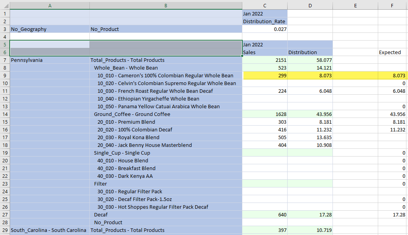Screen dimensions: 408x235
Task: Click the select-all corner of the sheet
Action: tap(5, 6)
